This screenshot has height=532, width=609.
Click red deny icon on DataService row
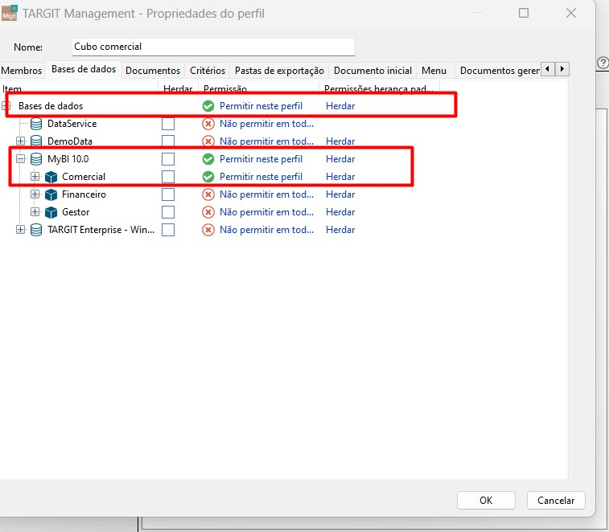[x=208, y=124]
